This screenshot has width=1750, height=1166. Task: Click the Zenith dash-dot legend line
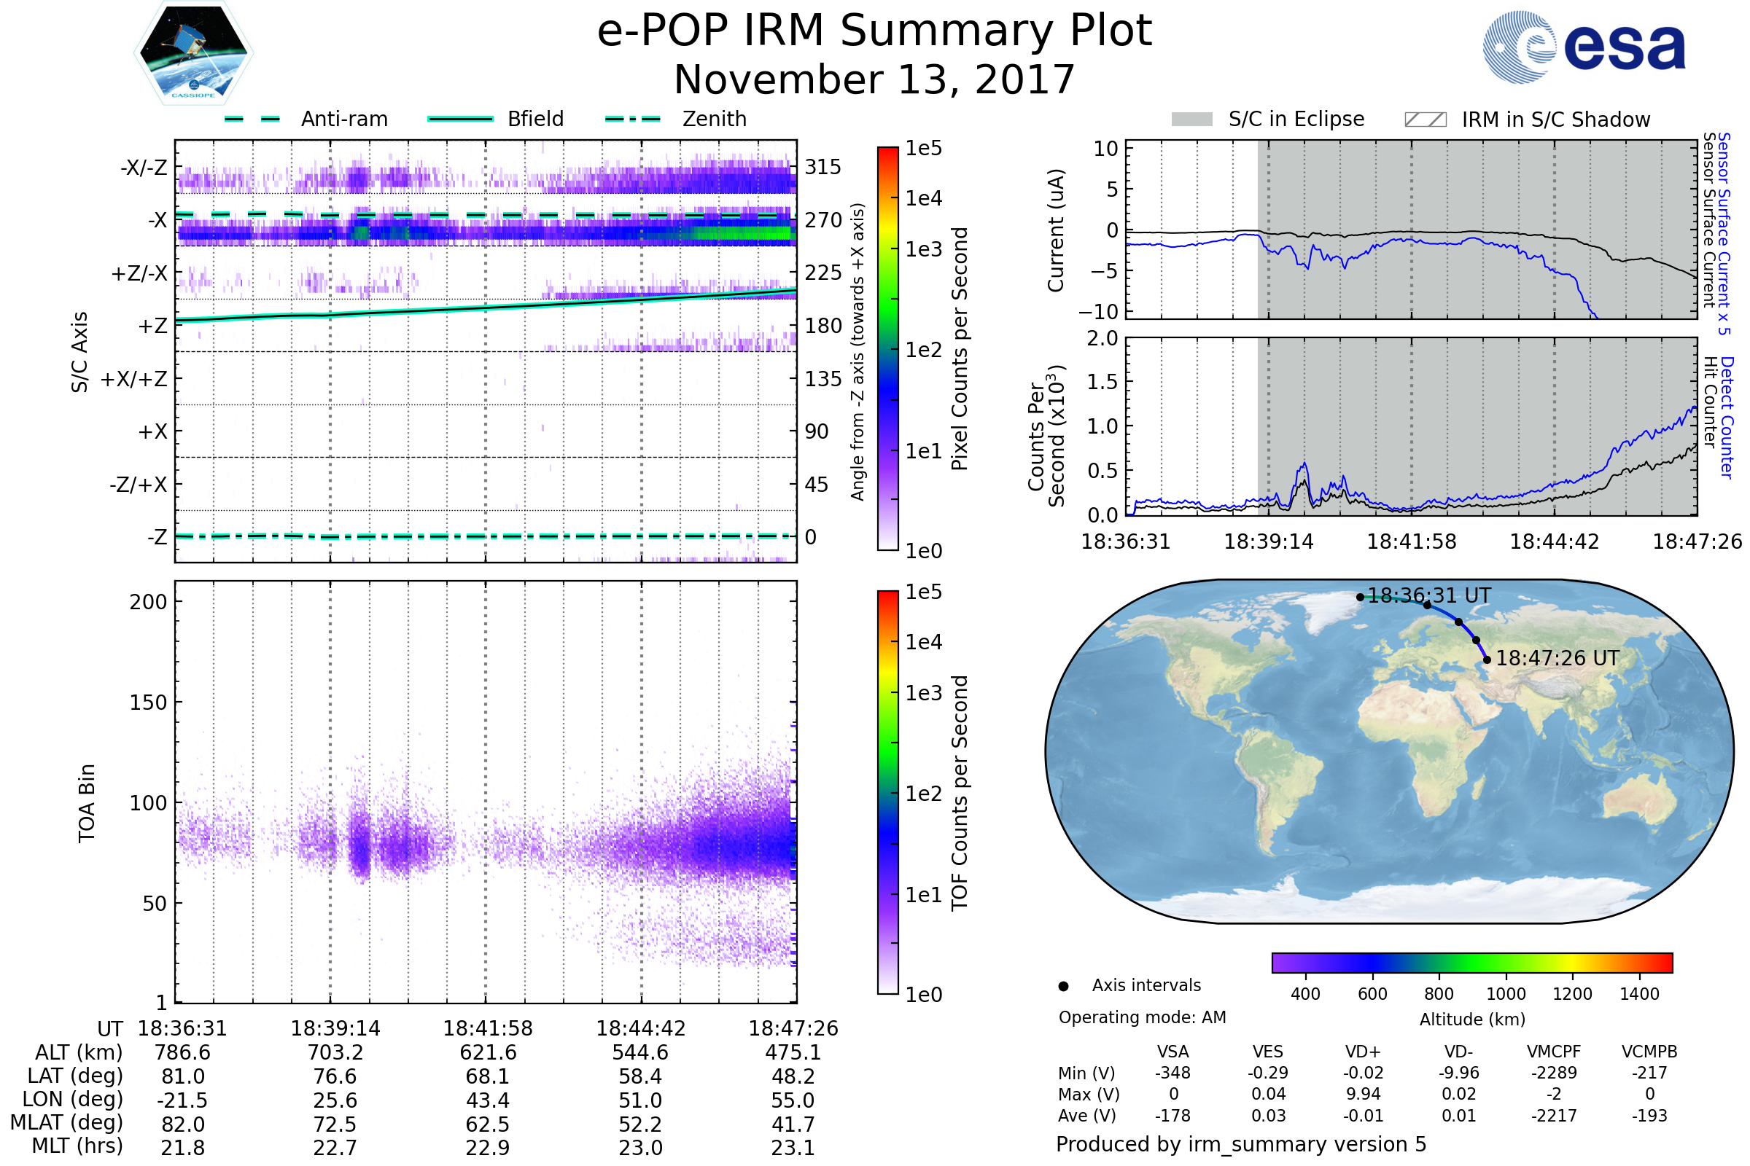point(633,119)
